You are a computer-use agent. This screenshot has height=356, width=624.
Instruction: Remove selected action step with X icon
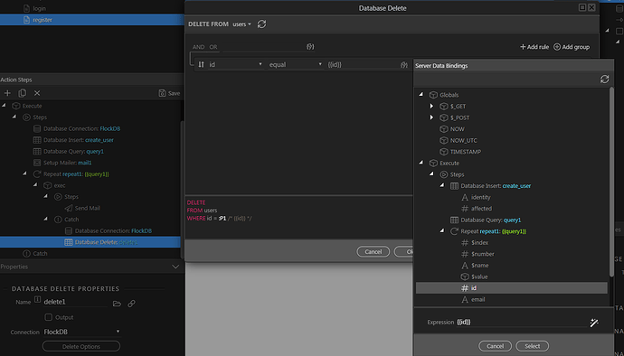[x=37, y=93]
